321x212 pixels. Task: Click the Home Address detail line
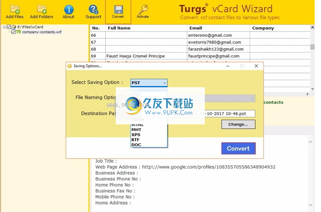[113, 203]
